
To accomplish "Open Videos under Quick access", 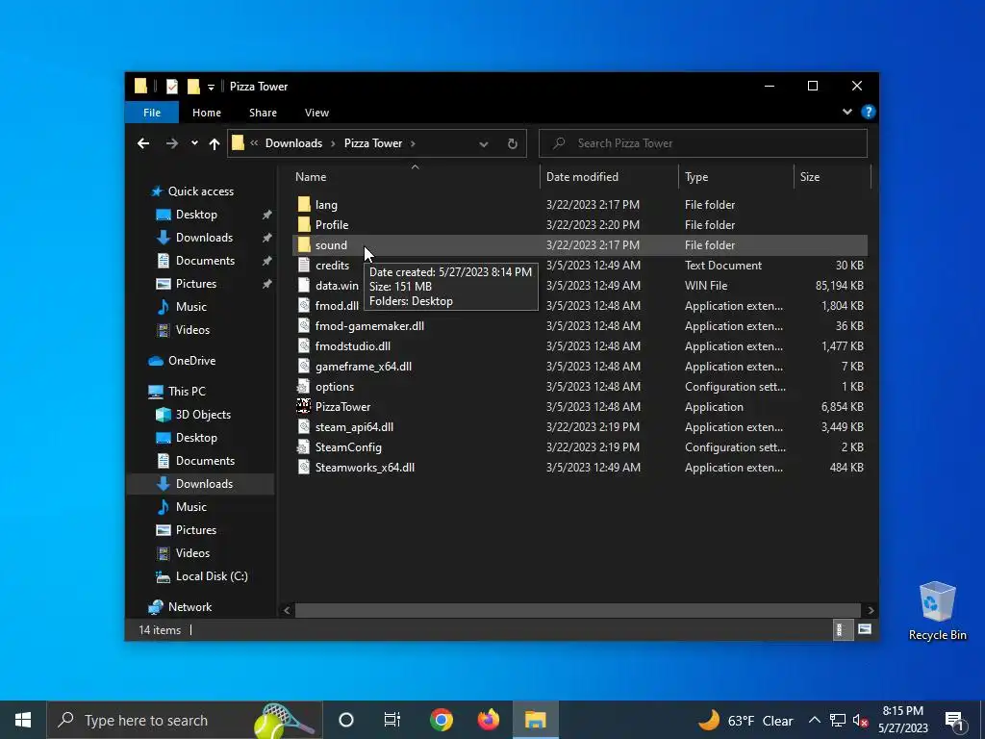I will [x=192, y=330].
